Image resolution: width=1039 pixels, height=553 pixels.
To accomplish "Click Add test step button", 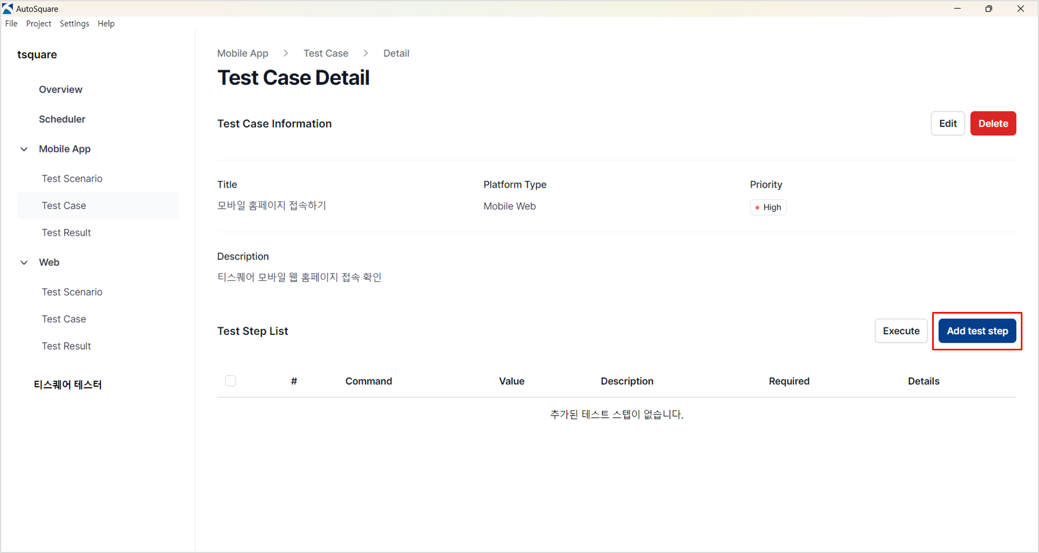I will coord(977,331).
